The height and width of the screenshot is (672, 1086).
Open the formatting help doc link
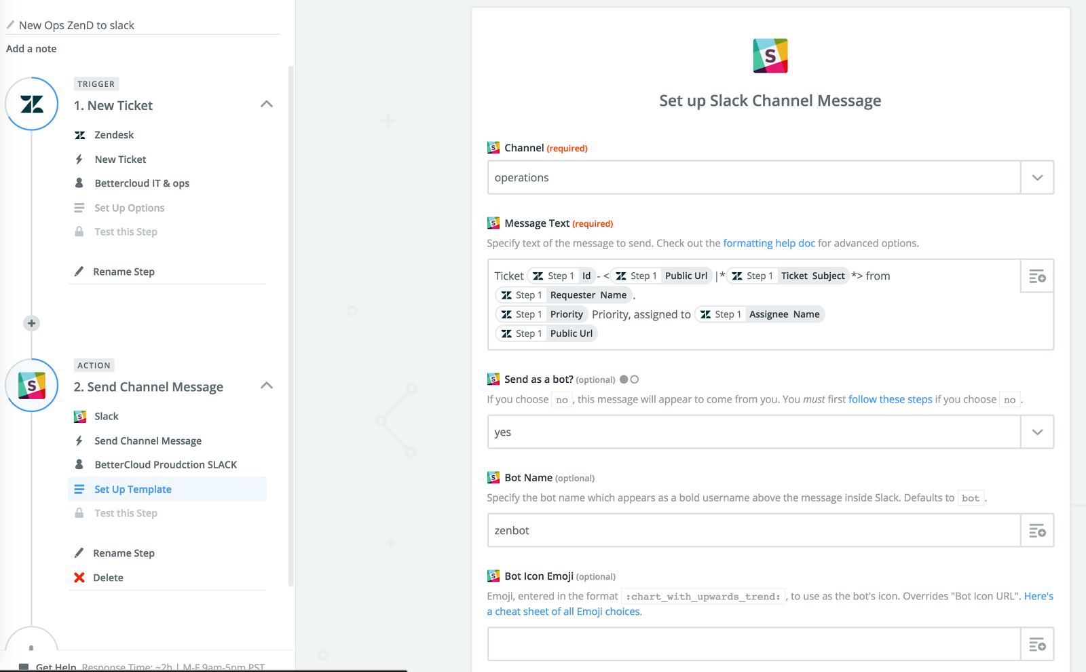coord(769,243)
